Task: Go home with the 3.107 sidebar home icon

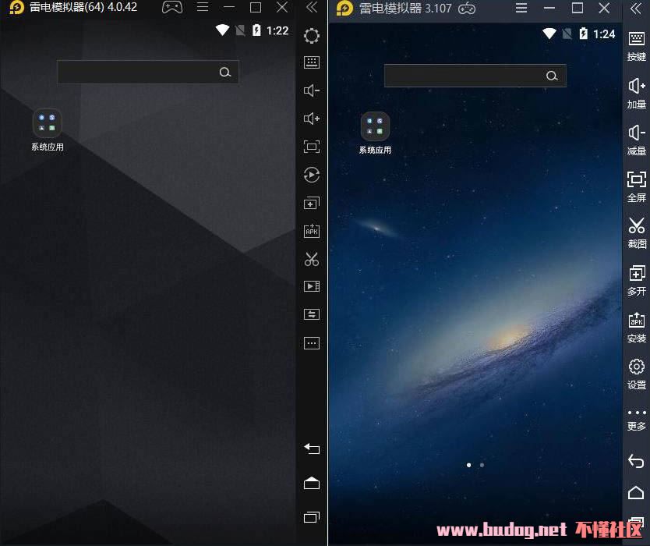Action: point(636,492)
